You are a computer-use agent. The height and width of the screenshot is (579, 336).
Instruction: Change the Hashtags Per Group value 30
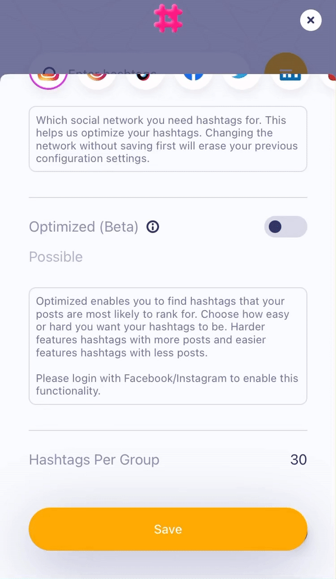(x=298, y=460)
